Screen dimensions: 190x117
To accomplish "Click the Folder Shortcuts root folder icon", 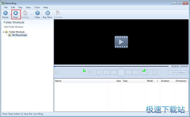I will 6,32.
